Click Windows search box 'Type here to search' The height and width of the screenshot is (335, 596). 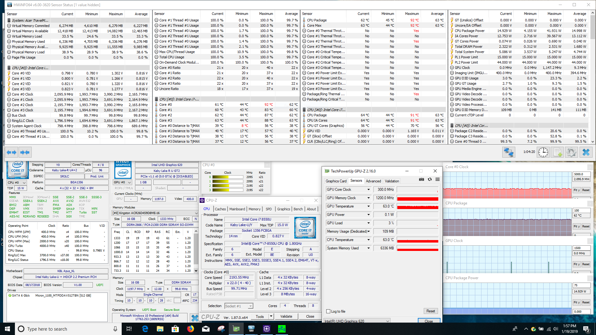(69, 329)
